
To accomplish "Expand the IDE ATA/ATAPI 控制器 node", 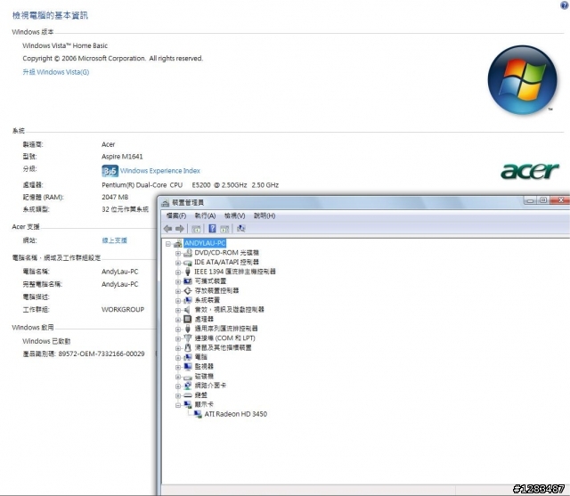I will [x=178, y=263].
